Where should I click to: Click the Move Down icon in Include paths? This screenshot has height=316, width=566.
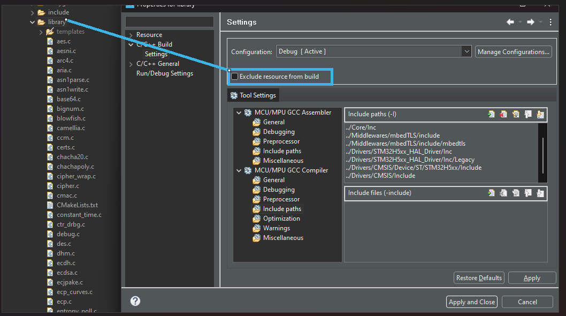[540, 114]
